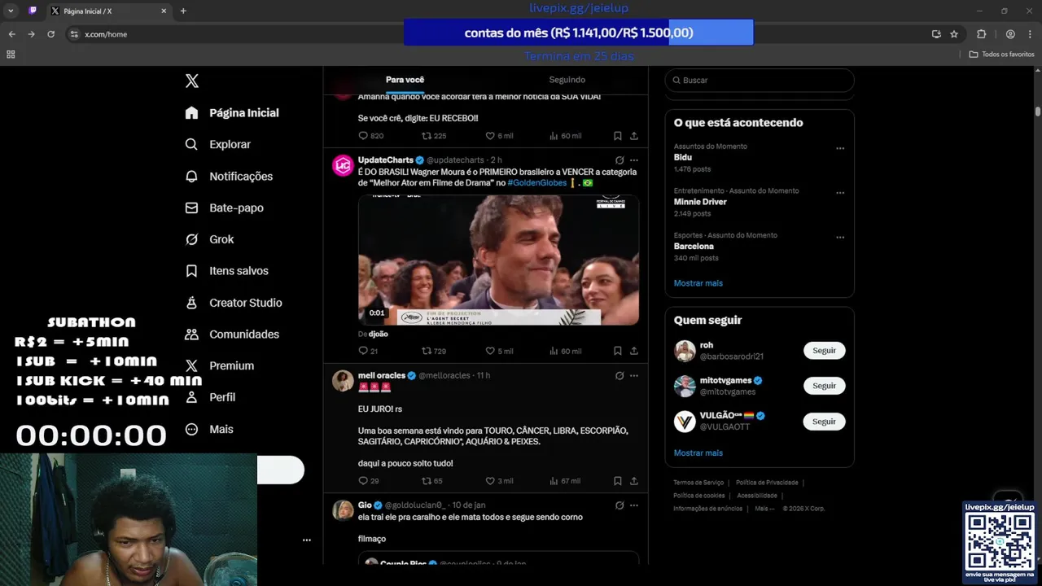Click the X logo in sidebar

click(192, 81)
